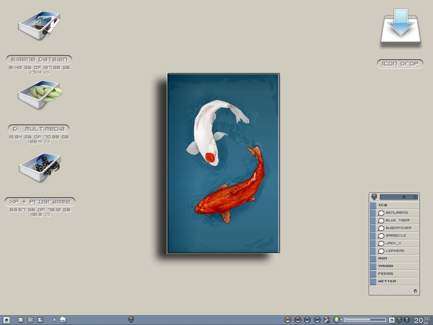Click the start button on the taskbar

[6, 320]
